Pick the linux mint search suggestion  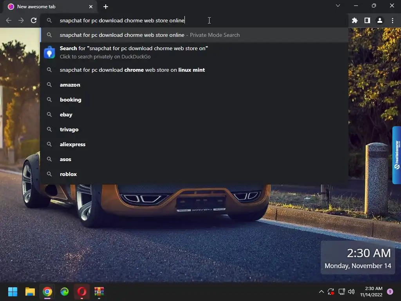click(194, 70)
